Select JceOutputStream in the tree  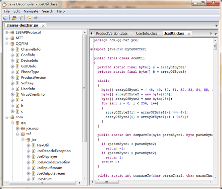[51, 173]
